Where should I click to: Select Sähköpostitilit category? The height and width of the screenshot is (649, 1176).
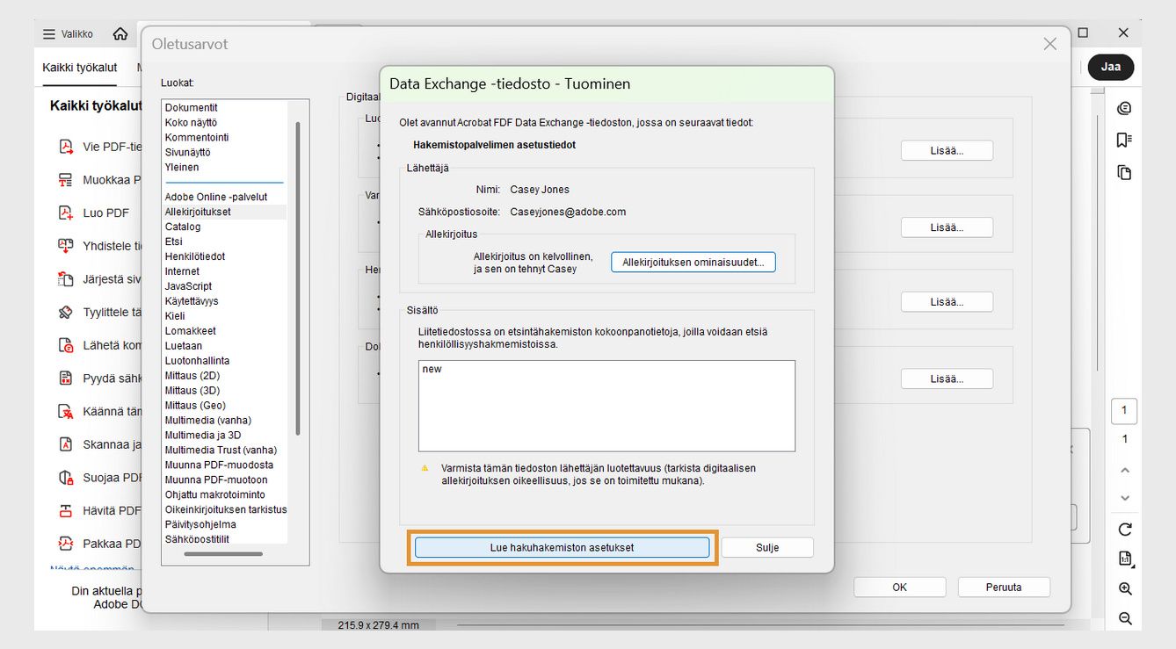click(197, 539)
